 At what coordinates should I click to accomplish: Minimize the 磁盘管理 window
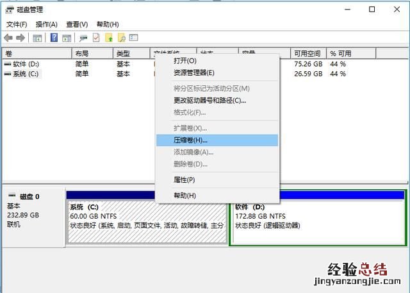[347, 10]
